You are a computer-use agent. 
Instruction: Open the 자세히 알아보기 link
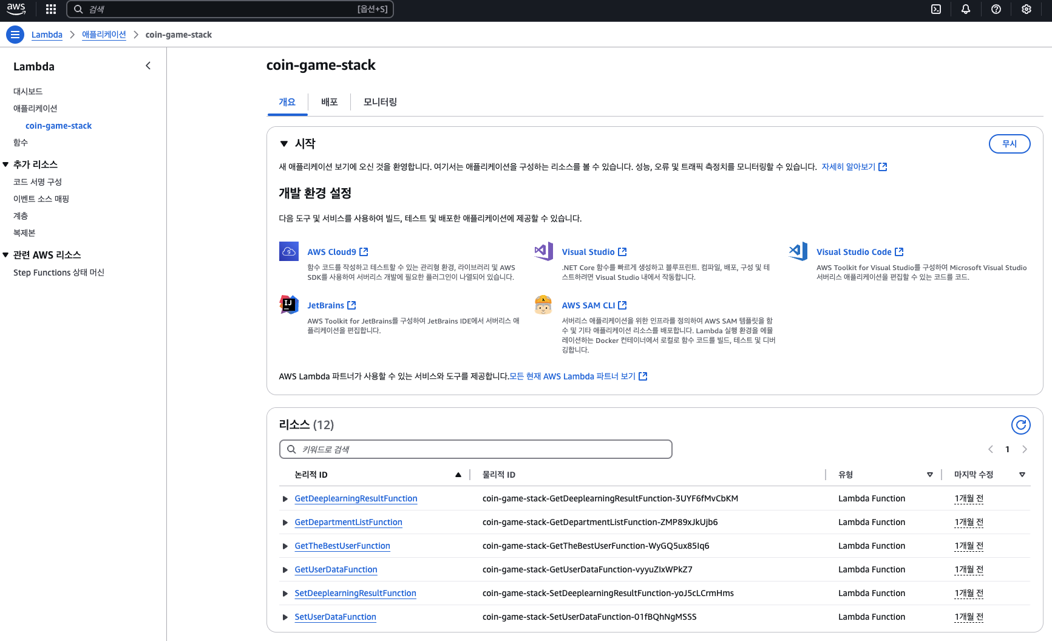click(x=848, y=166)
